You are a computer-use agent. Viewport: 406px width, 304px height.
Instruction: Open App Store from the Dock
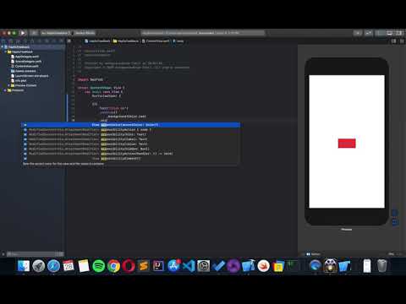tap(173, 266)
